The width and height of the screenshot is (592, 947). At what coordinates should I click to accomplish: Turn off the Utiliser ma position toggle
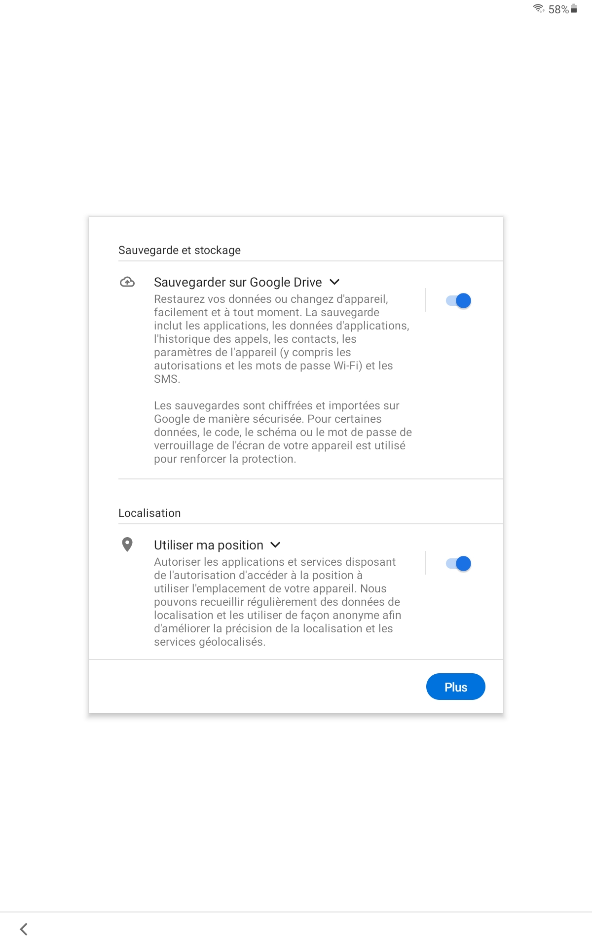click(459, 563)
